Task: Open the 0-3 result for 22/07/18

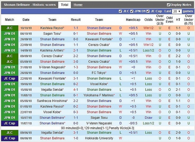Action: 76,112
